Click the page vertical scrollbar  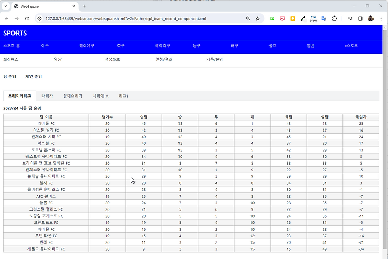[x=385, y=138]
